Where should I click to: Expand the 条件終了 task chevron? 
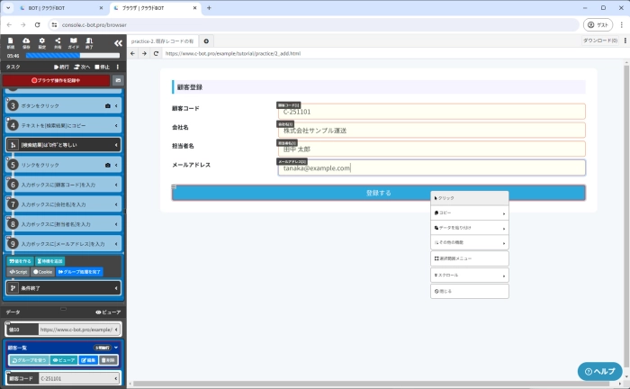pos(117,287)
